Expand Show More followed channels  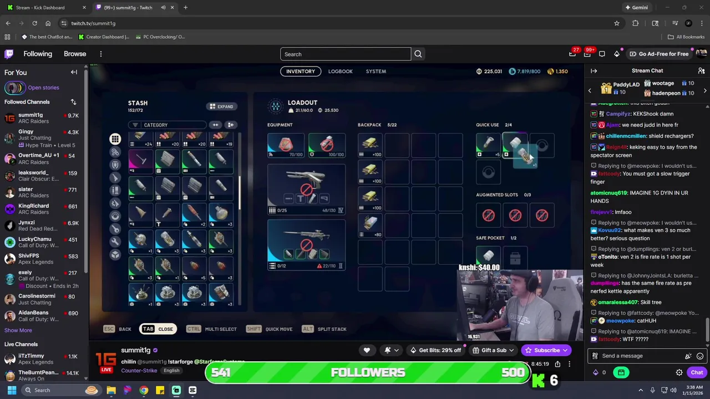click(18, 330)
